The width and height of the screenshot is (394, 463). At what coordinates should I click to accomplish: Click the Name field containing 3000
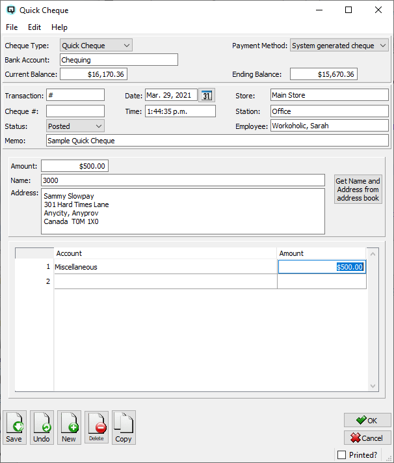[x=183, y=180]
